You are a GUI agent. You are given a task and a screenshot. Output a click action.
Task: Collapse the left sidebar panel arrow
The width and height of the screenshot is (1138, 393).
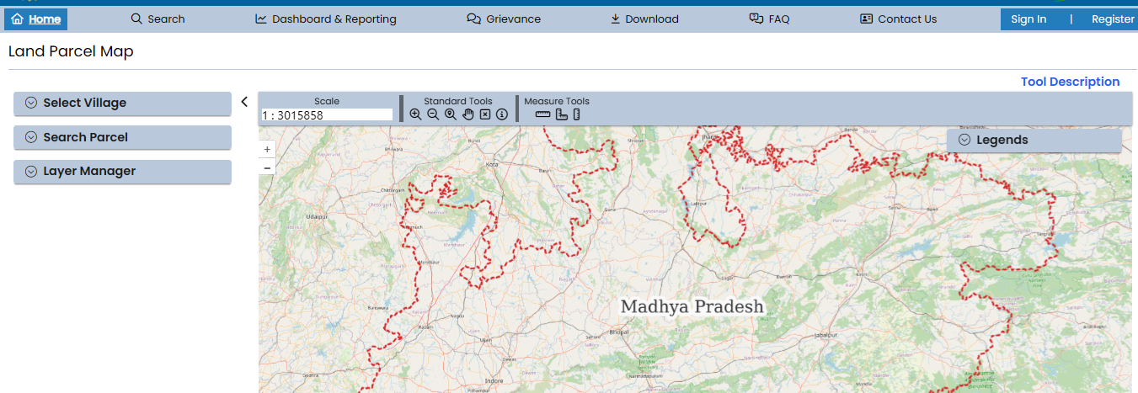[244, 102]
